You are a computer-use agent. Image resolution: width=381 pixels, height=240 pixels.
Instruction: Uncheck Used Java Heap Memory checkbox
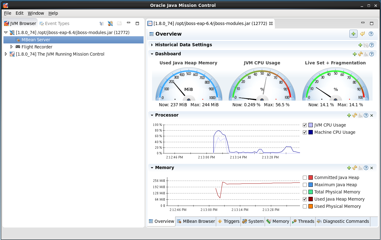pos(305,199)
